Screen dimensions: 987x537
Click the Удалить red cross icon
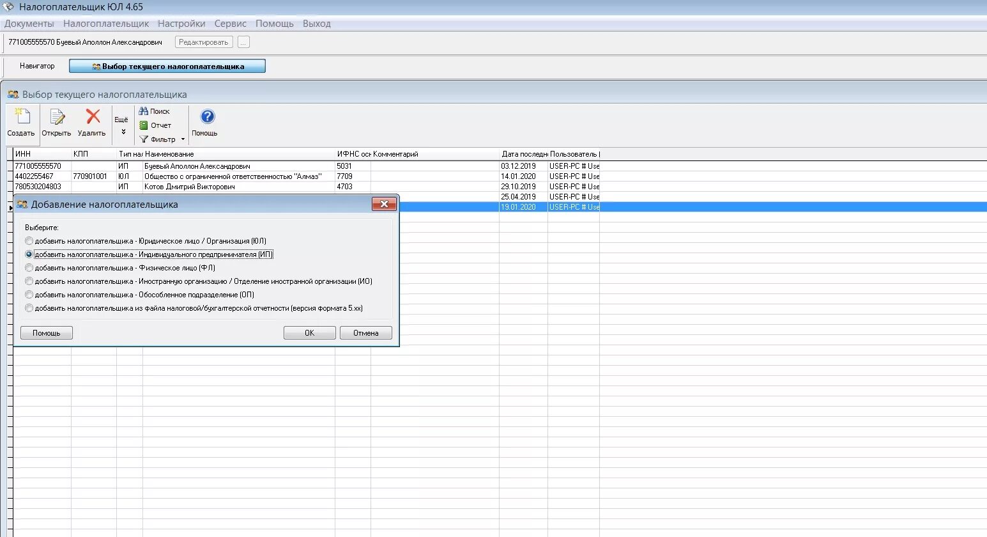93,116
